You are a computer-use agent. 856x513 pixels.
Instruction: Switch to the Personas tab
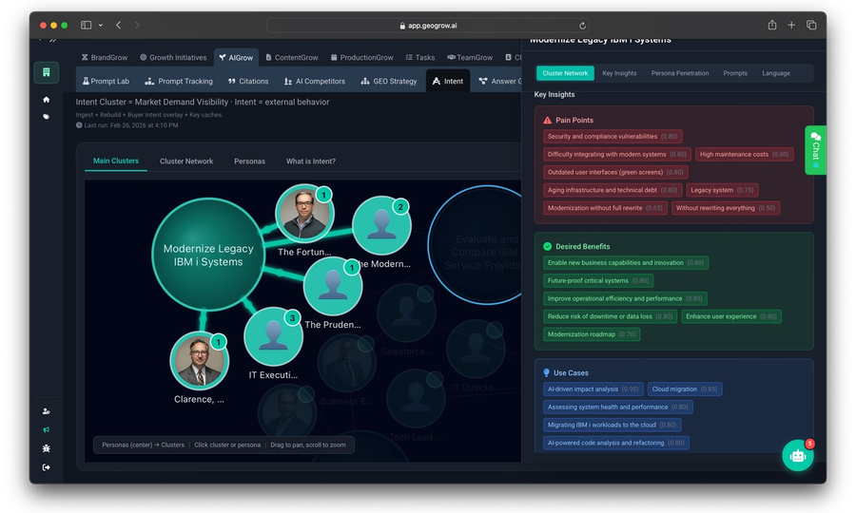click(249, 161)
